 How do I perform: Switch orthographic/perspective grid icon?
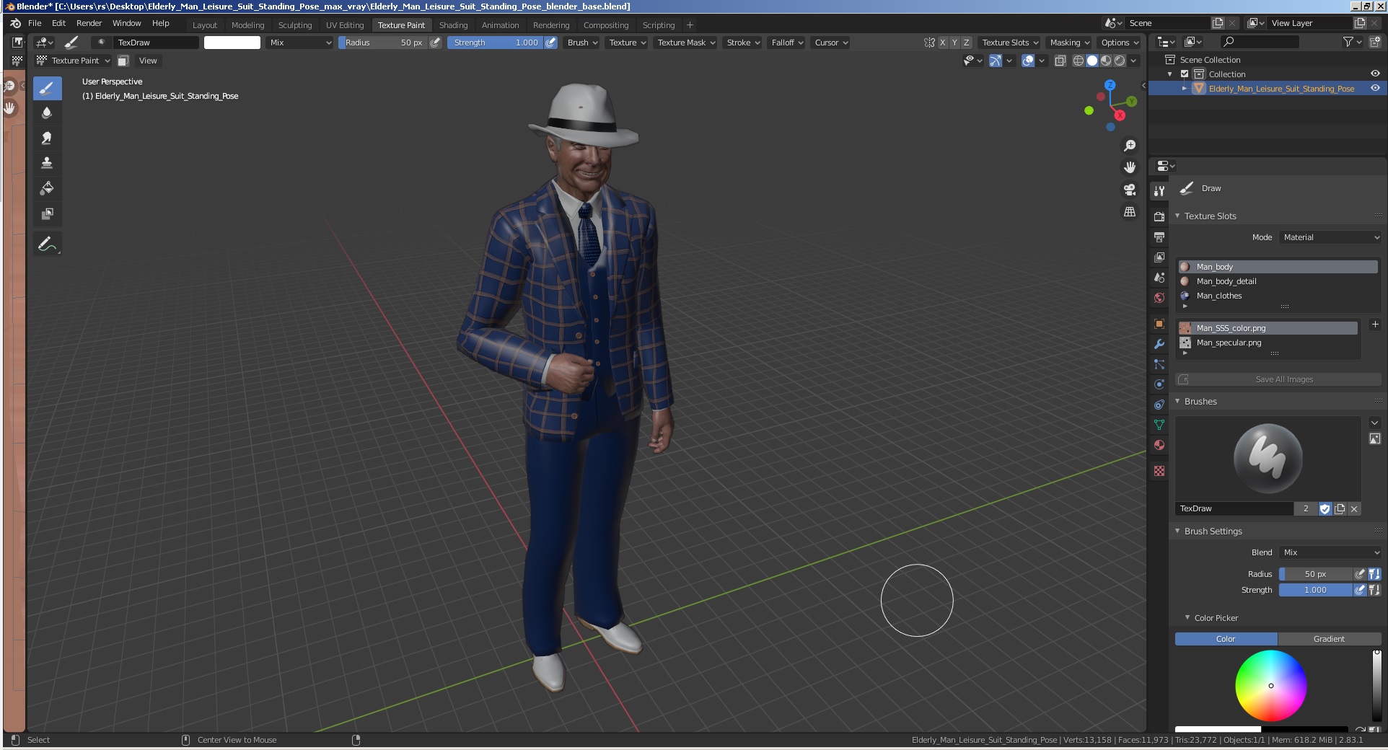(x=1130, y=212)
